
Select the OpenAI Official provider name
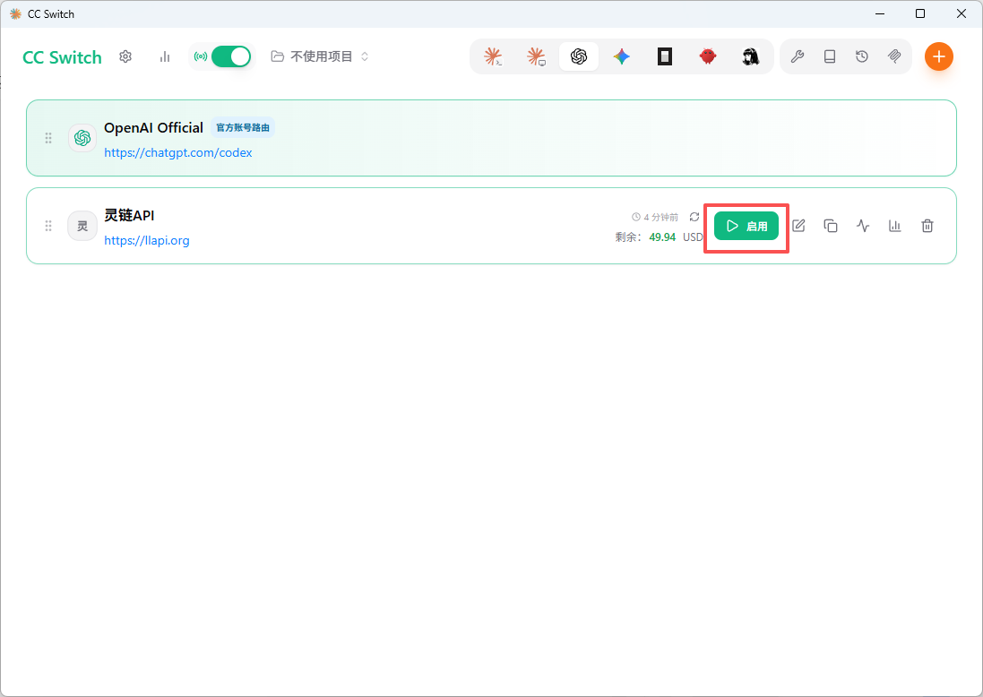(x=153, y=128)
